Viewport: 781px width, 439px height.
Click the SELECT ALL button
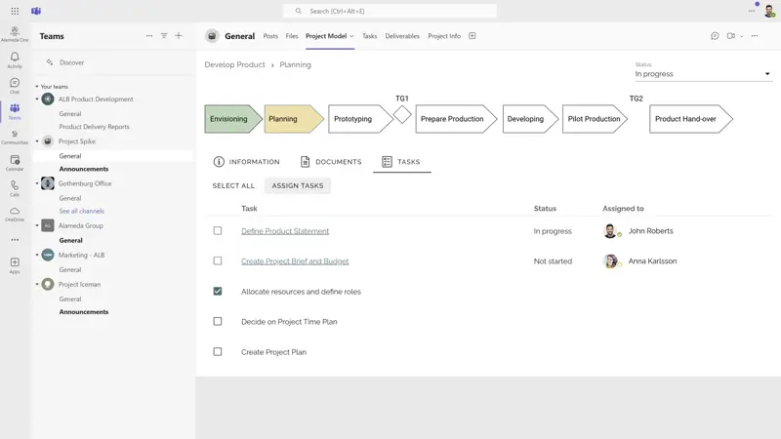(233, 185)
